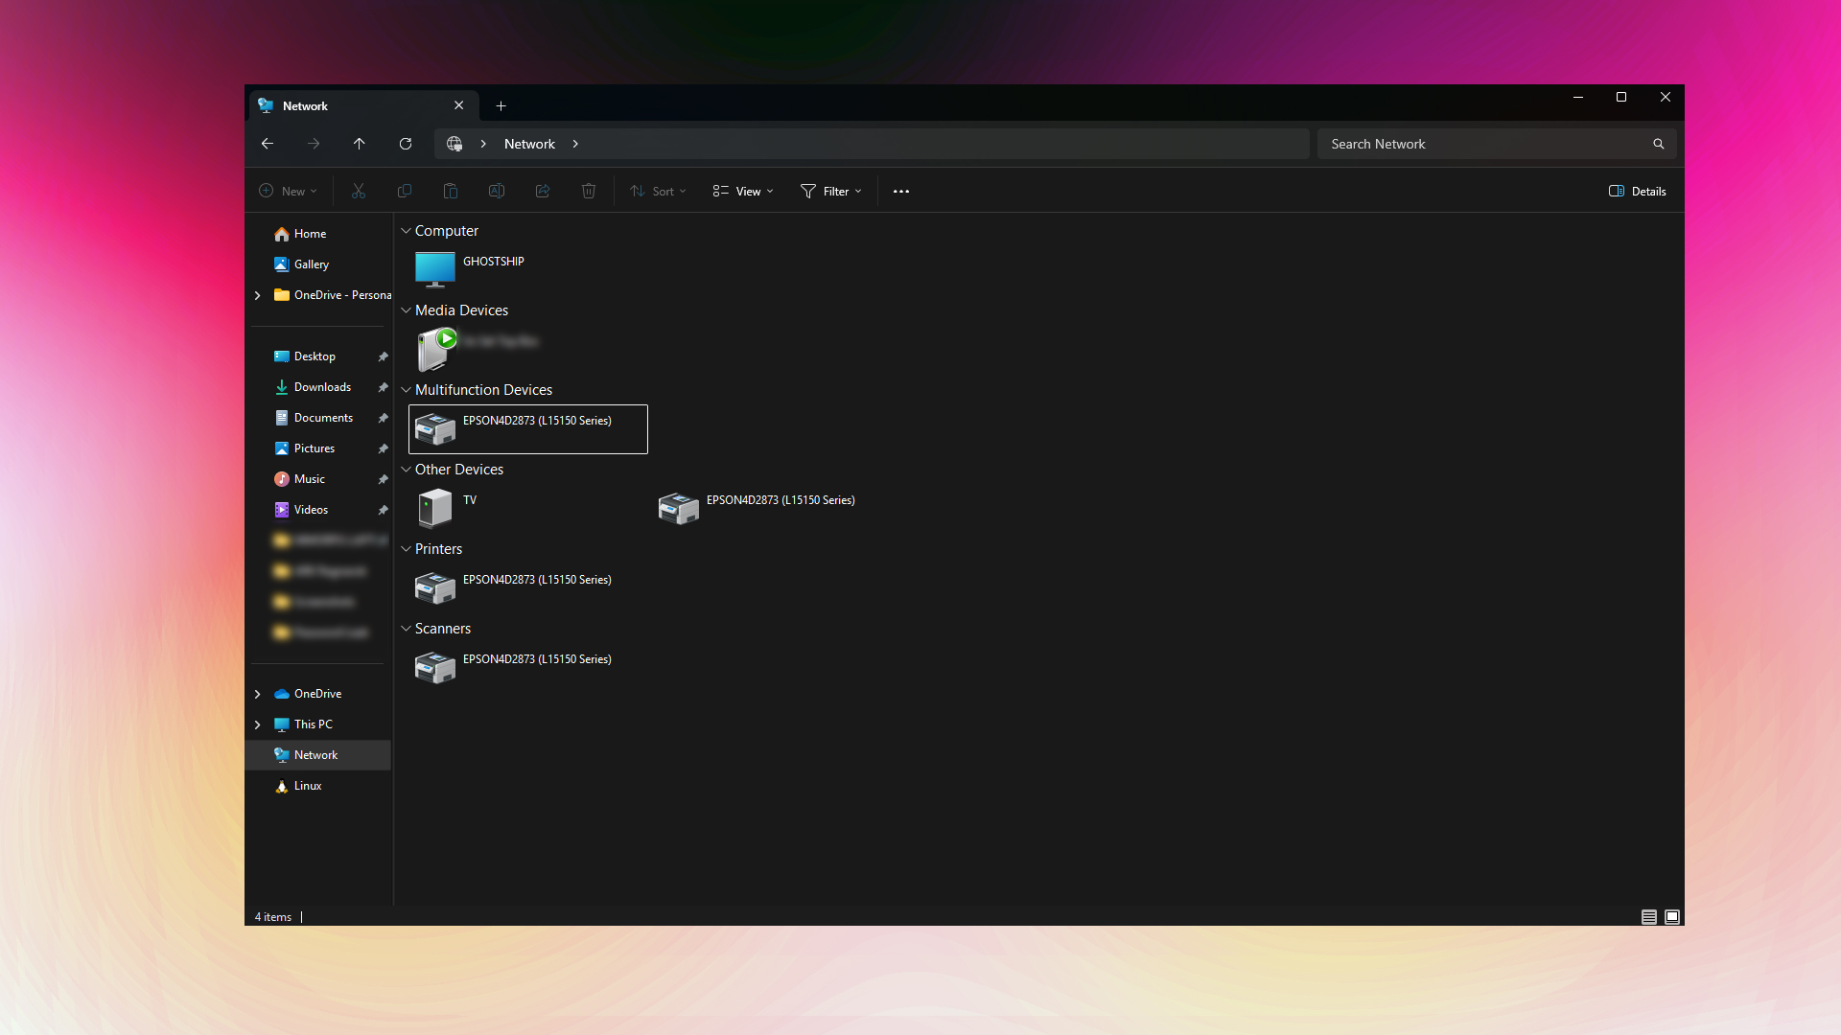Expand the This PC tree node

tap(257, 724)
